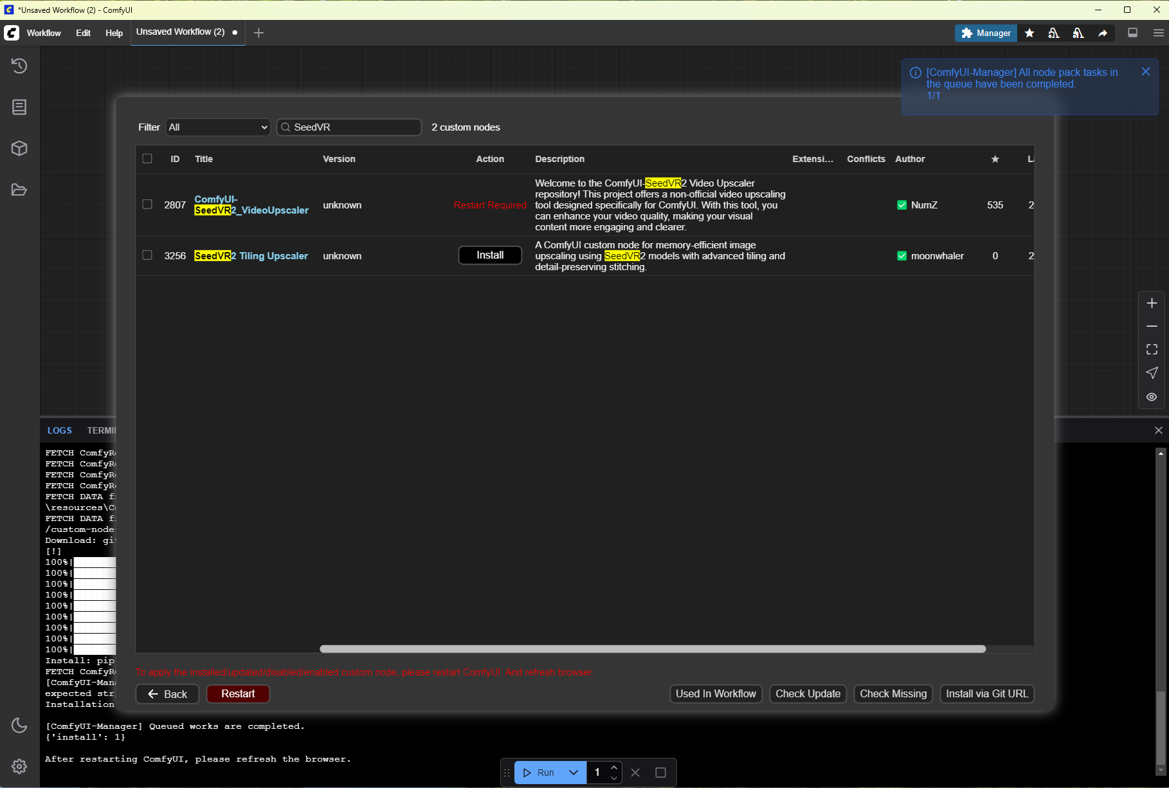The height and width of the screenshot is (788, 1169).
Task: Click the first model-unload icon after star
Action: coord(1054,33)
